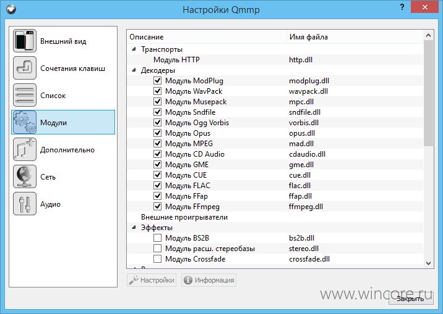Click the wrench icon on the Настройки button
The image size is (443, 314).
pyautogui.click(x=134, y=280)
